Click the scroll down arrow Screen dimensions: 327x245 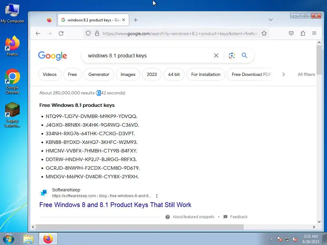[x=319, y=222]
